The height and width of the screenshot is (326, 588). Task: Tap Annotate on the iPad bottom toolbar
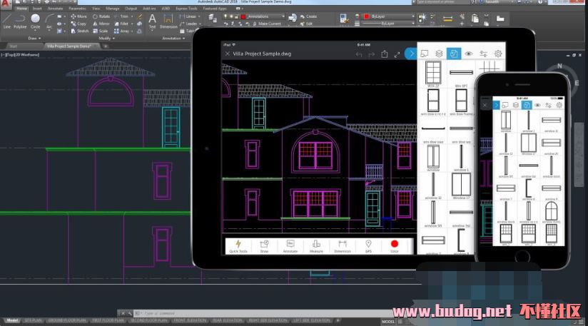(x=290, y=246)
